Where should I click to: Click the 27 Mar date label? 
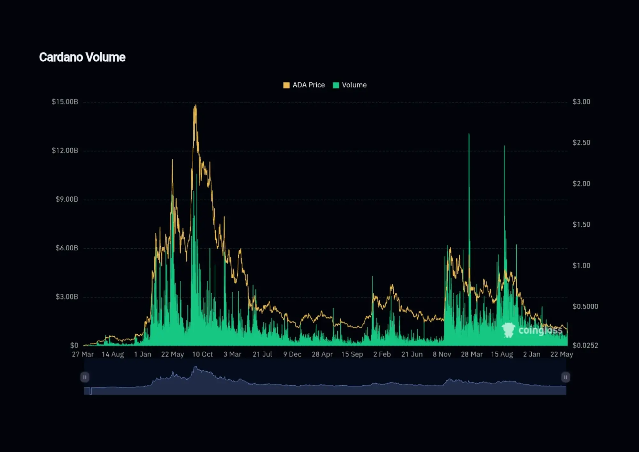[x=83, y=354]
